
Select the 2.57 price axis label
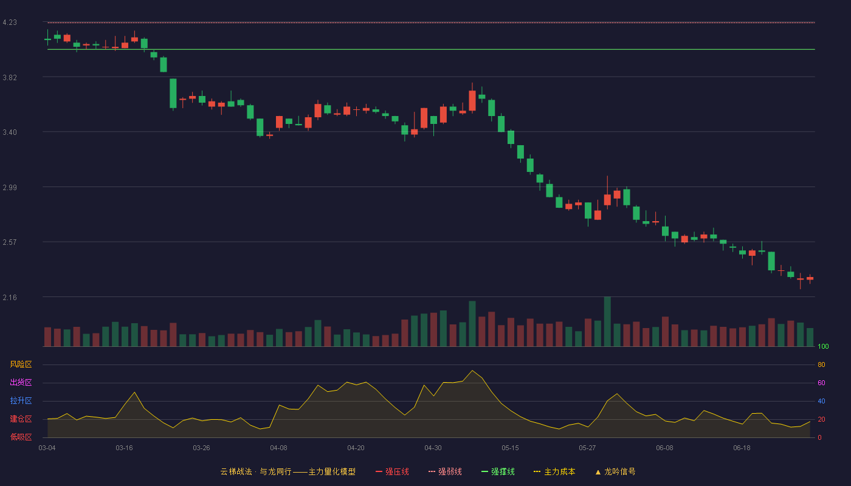pyautogui.click(x=10, y=242)
